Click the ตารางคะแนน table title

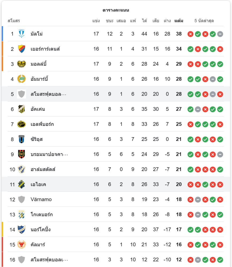(x=116, y=10)
